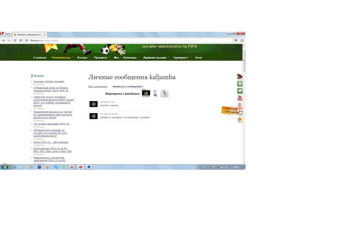Click the orange Написать сообщение sticker
Image resolution: width=357 pixels, height=250 pixels.
click(230, 110)
